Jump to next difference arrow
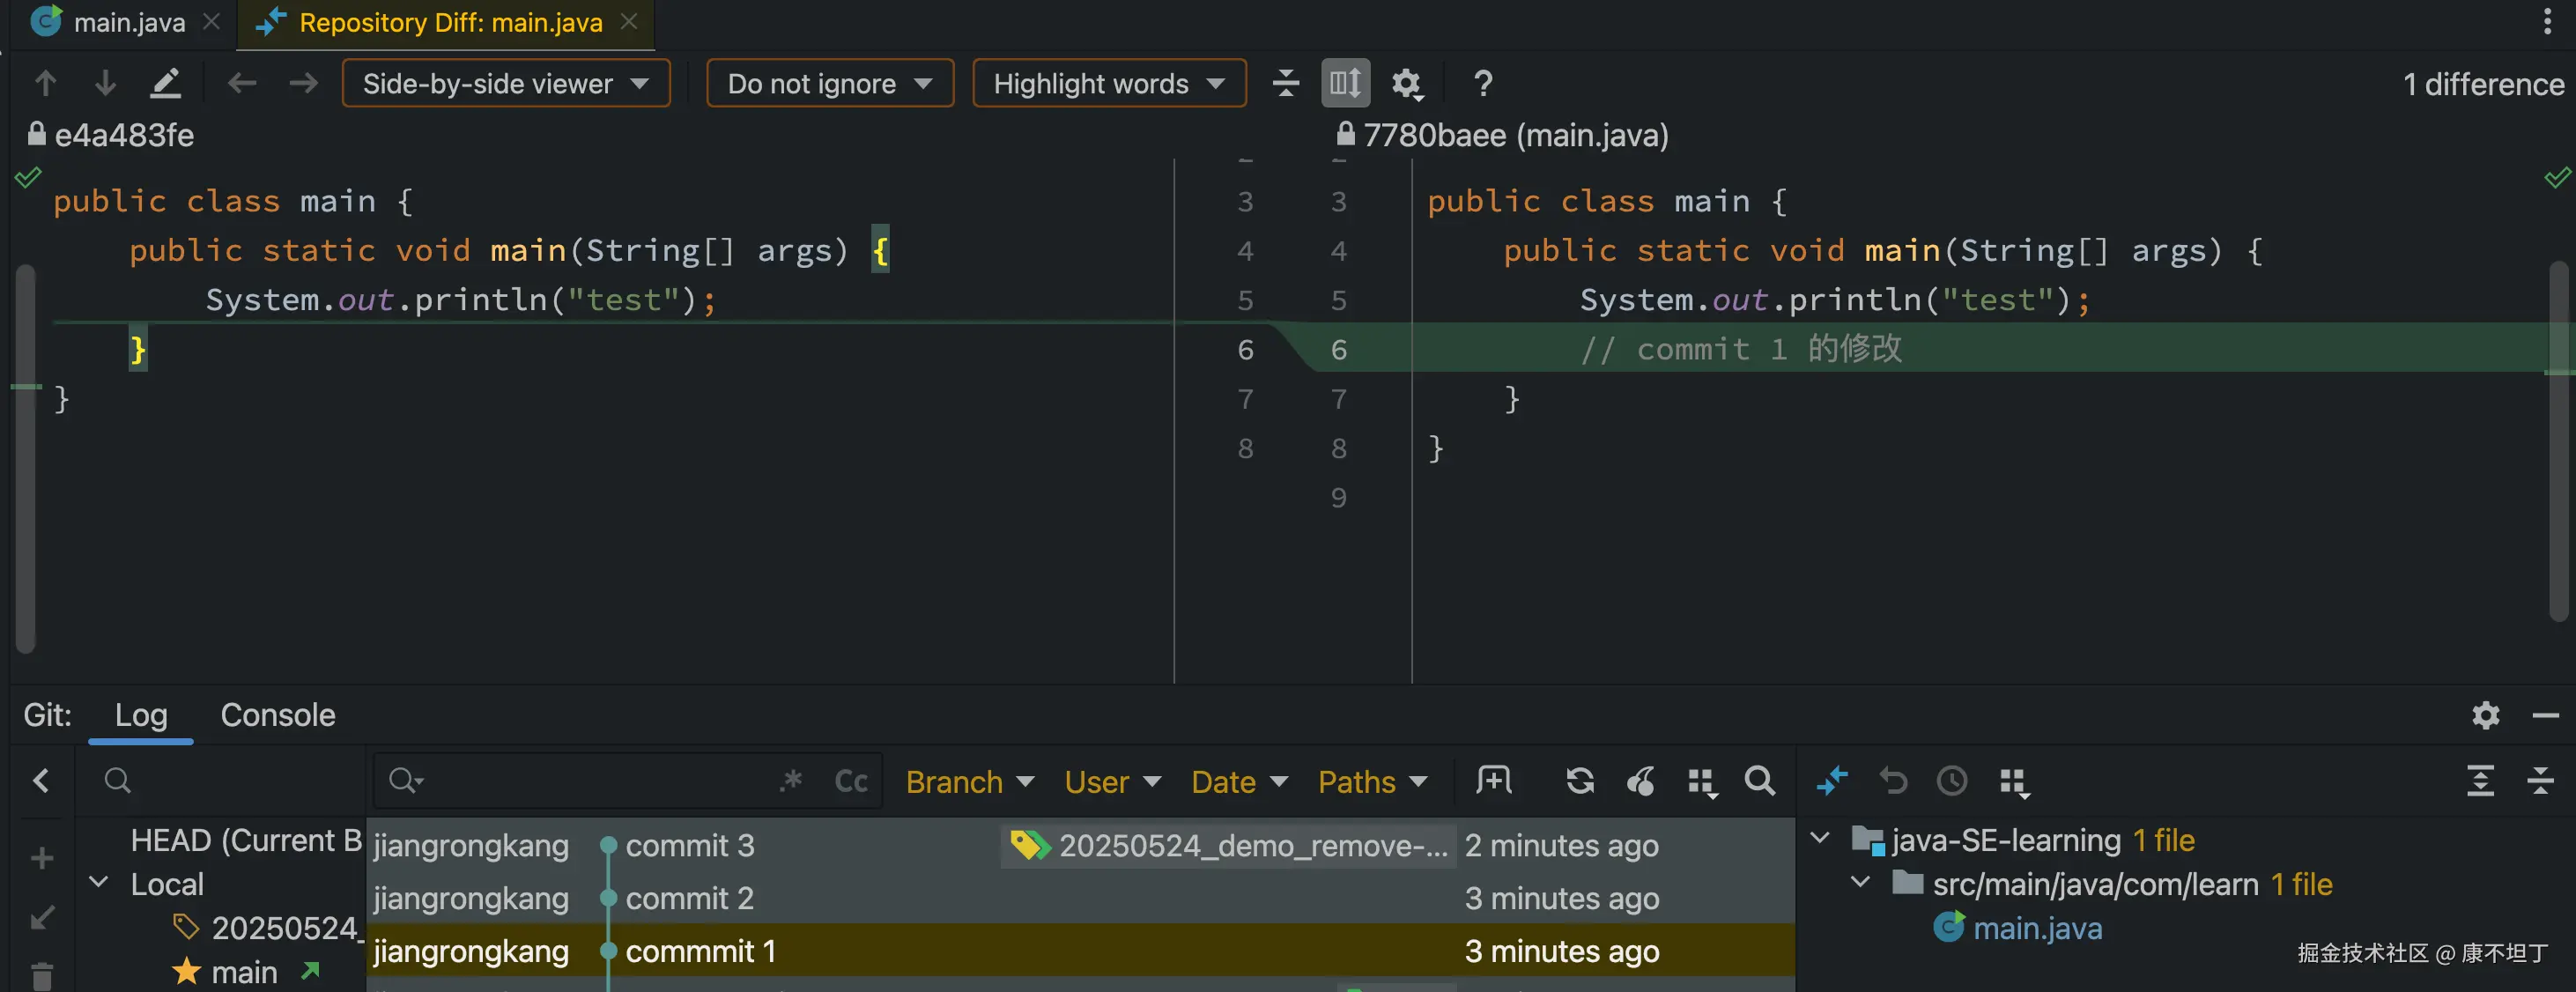The height and width of the screenshot is (992, 2576). (105, 83)
